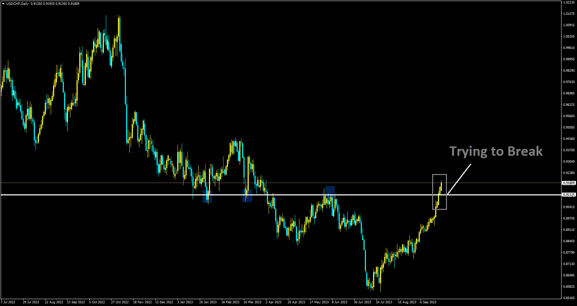Click price axis value 1.00915
The image size is (577, 306).
(x=569, y=25)
